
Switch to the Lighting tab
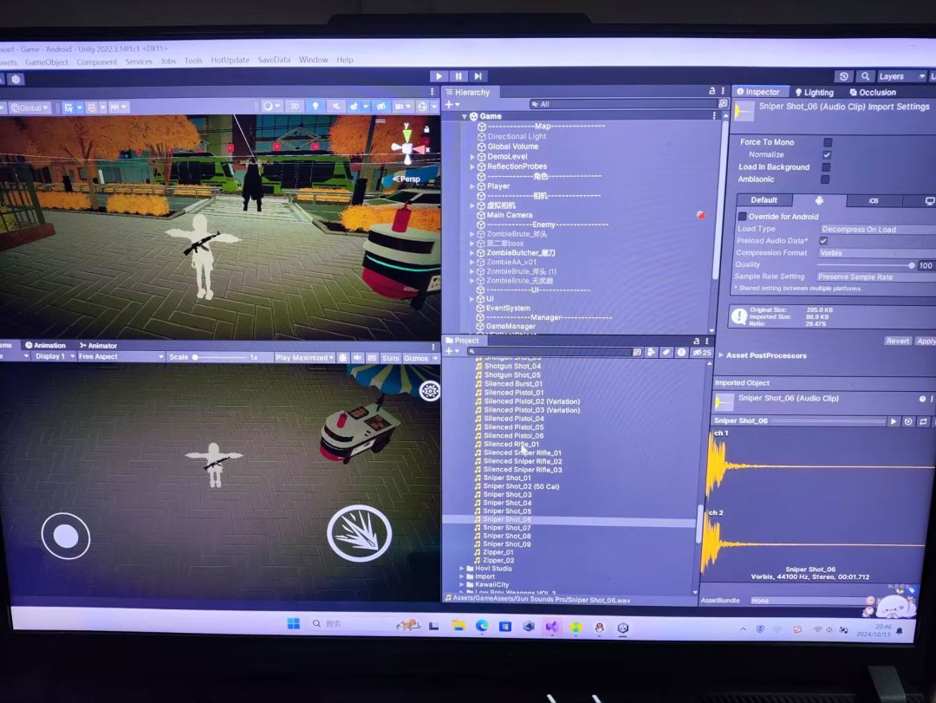point(814,93)
